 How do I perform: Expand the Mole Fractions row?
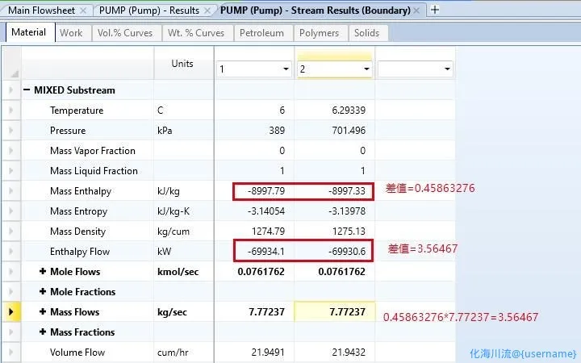pyautogui.click(x=43, y=292)
